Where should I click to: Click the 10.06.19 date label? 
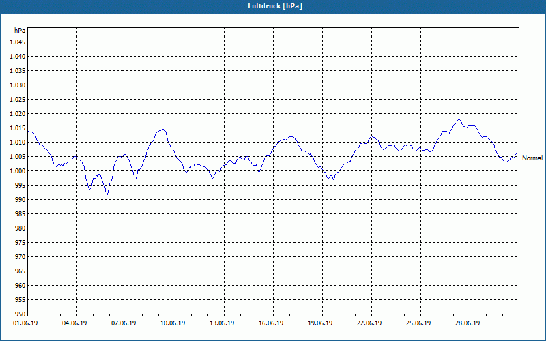(173, 323)
